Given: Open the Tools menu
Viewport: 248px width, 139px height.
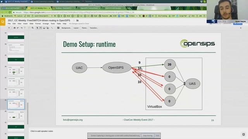Looking at the screenshot, I should [53, 24].
